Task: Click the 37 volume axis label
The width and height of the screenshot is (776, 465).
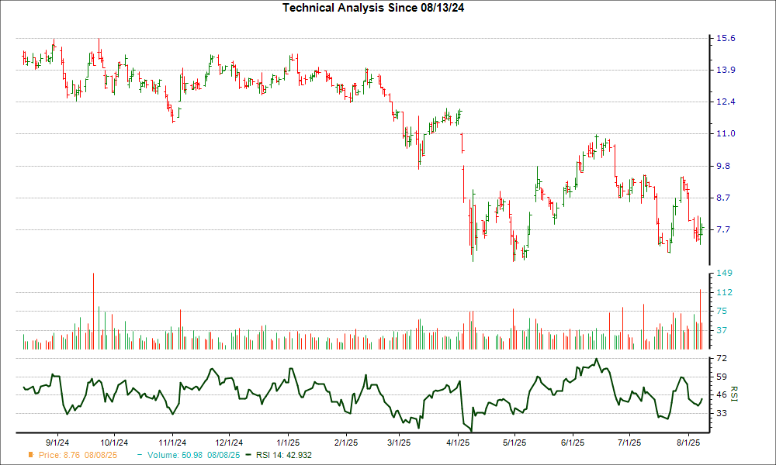Action: (x=722, y=329)
